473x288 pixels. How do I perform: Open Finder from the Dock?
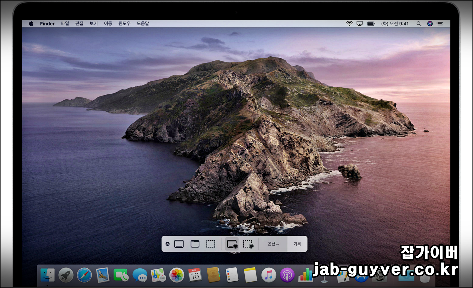click(x=48, y=275)
